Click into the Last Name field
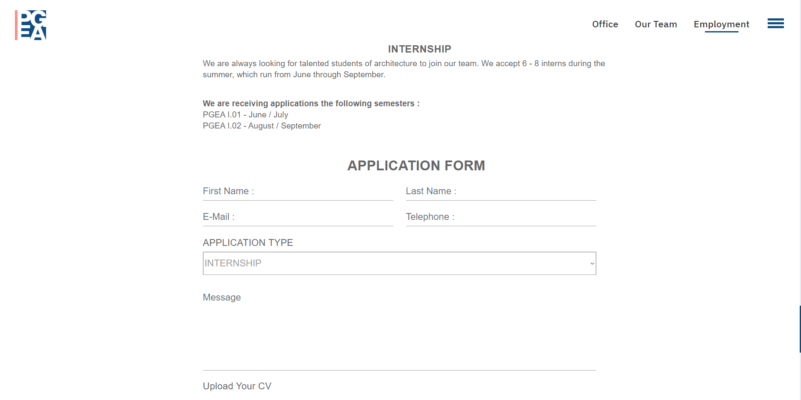The height and width of the screenshot is (400, 801). pyautogui.click(x=501, y=192)
